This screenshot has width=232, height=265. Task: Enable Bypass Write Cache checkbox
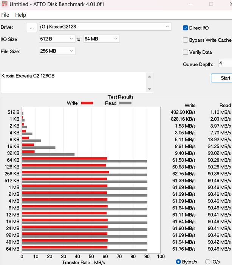[185, 40]
